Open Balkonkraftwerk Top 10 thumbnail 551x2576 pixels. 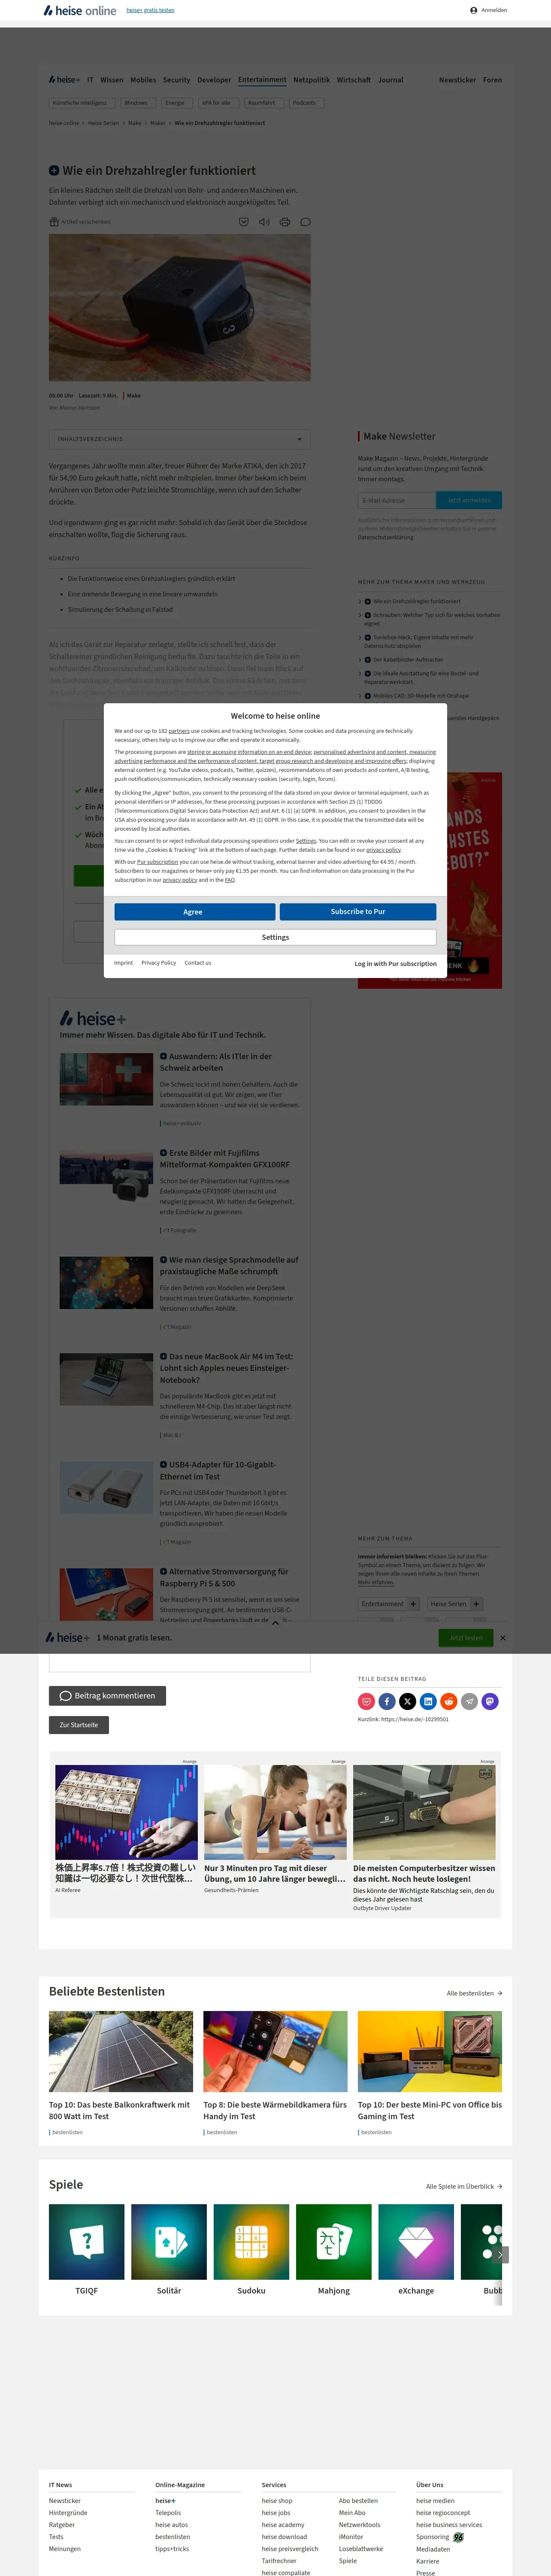pyautogui.click(x=121, y=2051)
